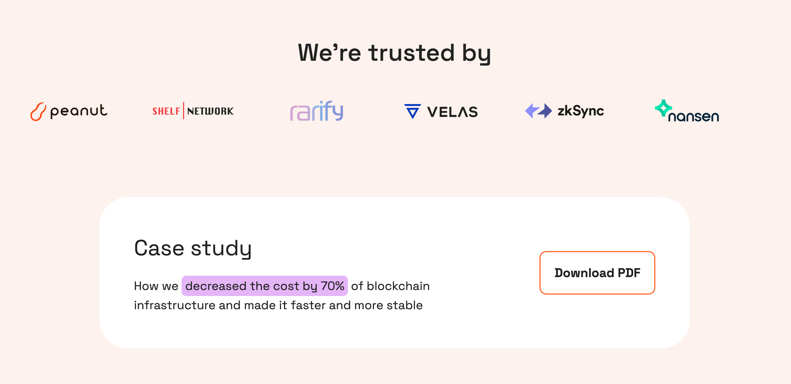The image size is (791, 384).
Task: Click the 'of blockchain' text
Action: click(390, 286)
